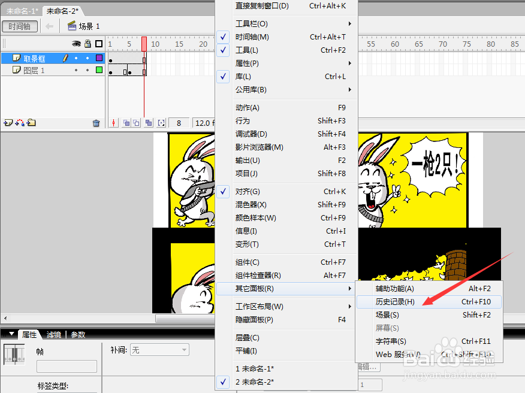Toggle lock dot of 图层 1
The image size is (525, 393).
point(87,70)
